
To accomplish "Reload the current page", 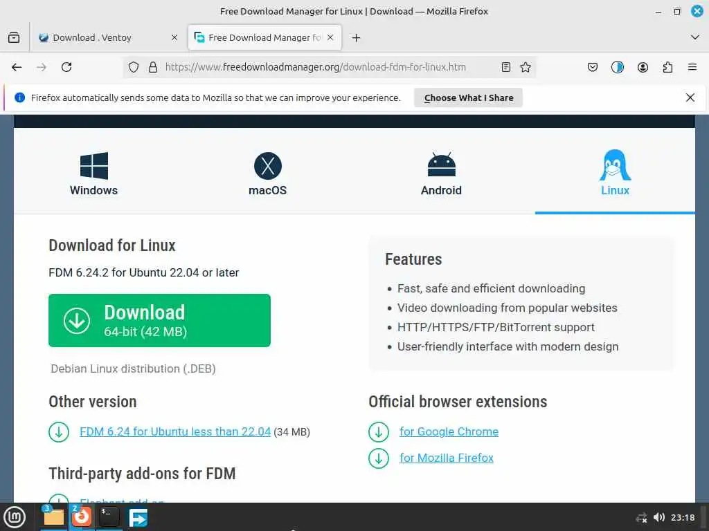I will point(66,67).
